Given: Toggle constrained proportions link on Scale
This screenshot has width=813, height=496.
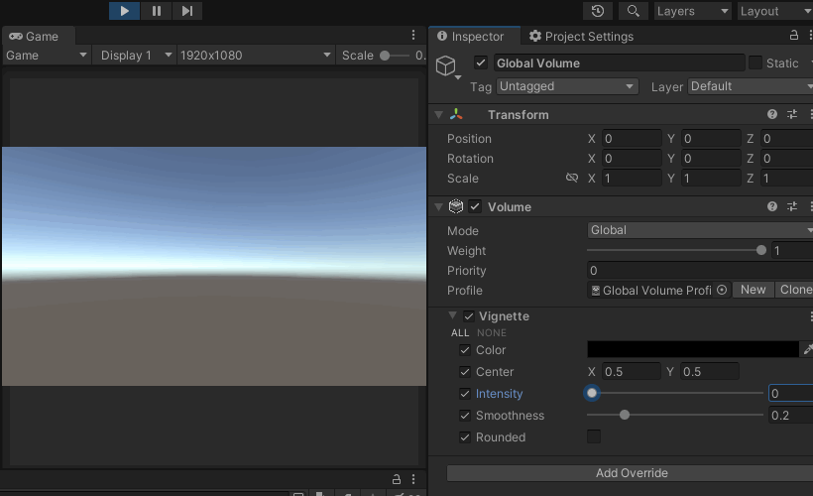Looking at the screenshot, I should click(571, 179).
